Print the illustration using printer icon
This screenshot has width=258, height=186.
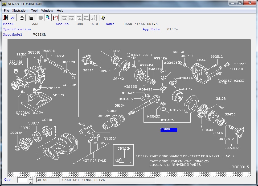tap(23, 18)
